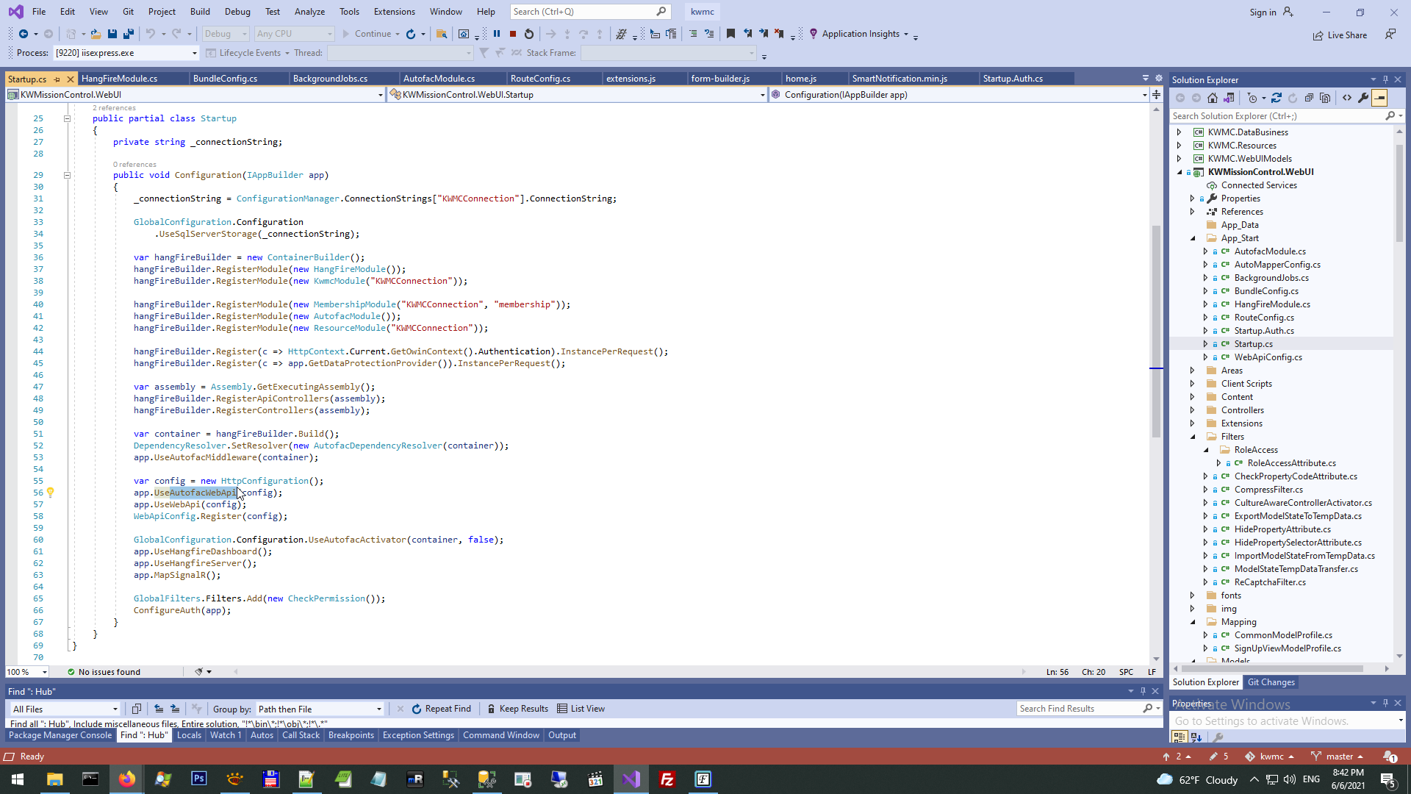
Task: Toggle pin on the Startup.cs tab
Action: coord(57,79)
